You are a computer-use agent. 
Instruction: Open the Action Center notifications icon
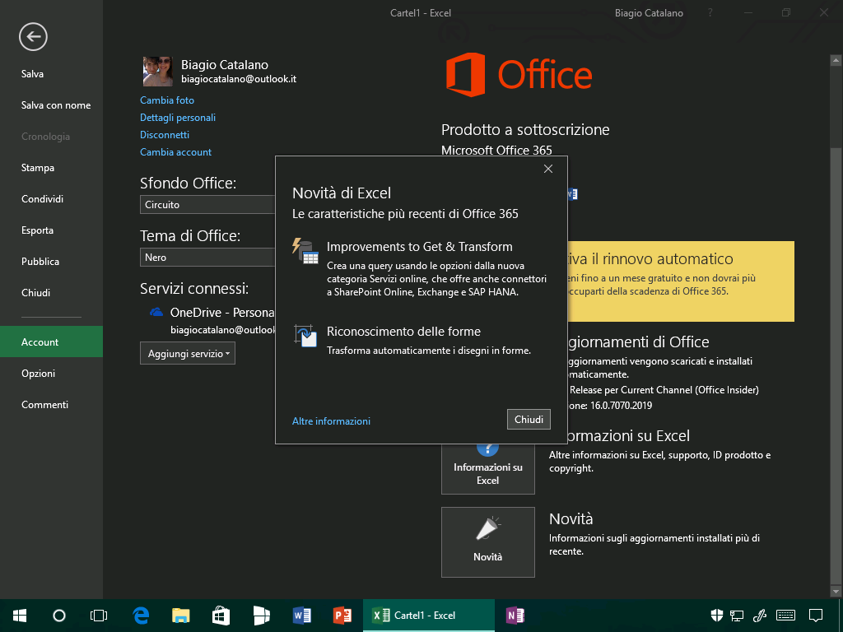[x=816, y=616]
